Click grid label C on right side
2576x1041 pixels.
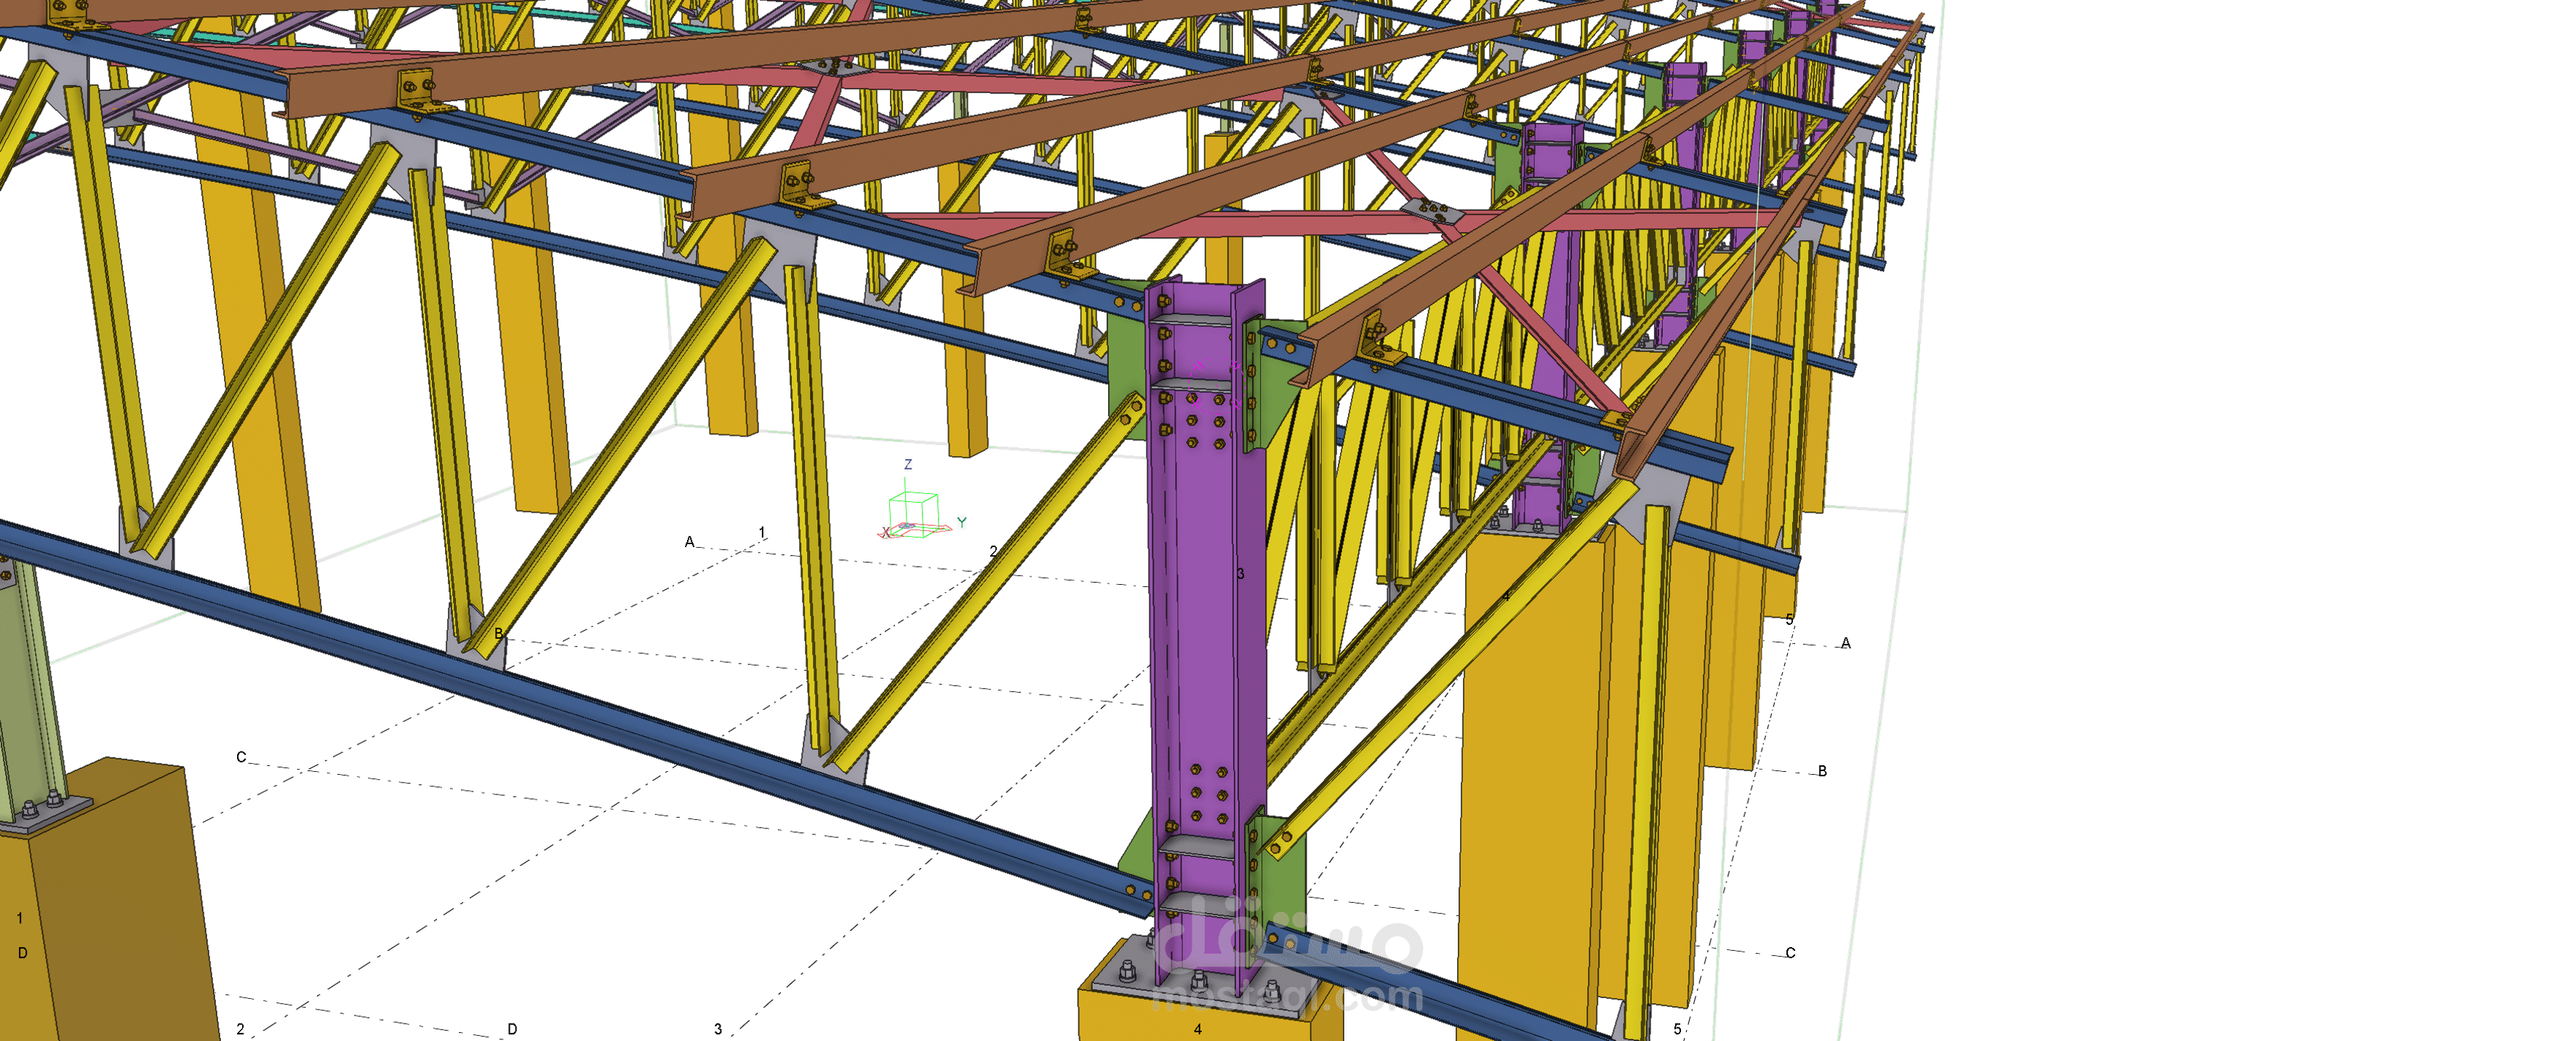click(x=1790, y=953)
